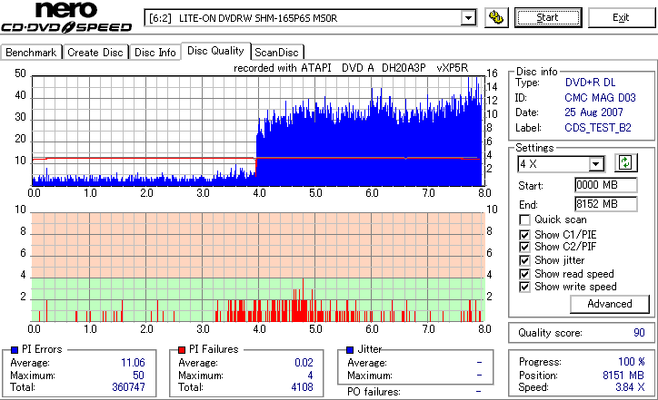Viewport: 658px width, 400px height.
Task: Click the label CDS_TEST_B2
Action: (598, 127)
